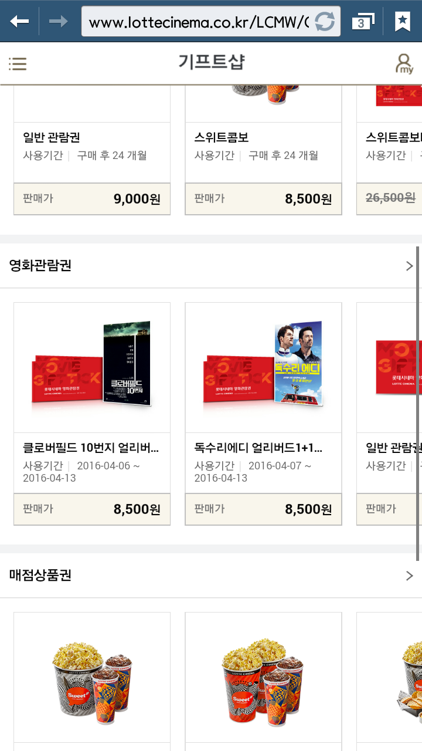422x751 pixels.
Task: Reload the page with the refresh icon
Action: click(x=325, y=22)
